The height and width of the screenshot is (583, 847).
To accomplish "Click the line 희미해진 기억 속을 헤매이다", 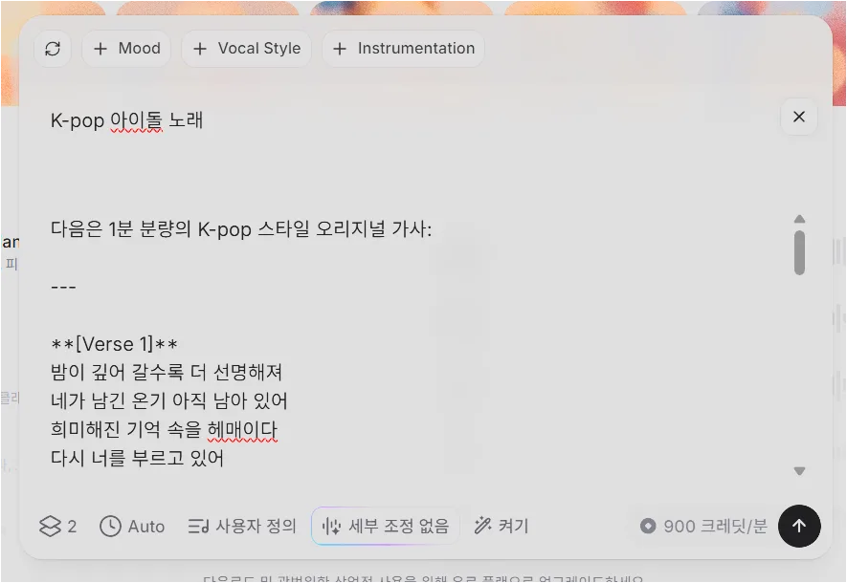I will pyautogui.click(x=165, y=429).
